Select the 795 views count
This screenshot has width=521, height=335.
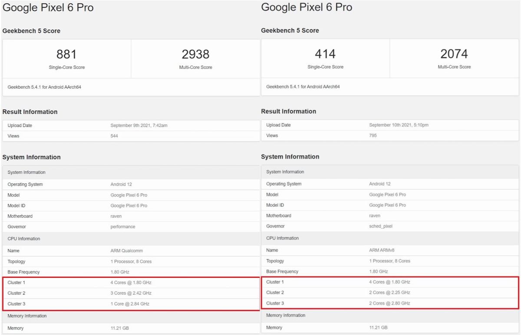coord(373,136)
